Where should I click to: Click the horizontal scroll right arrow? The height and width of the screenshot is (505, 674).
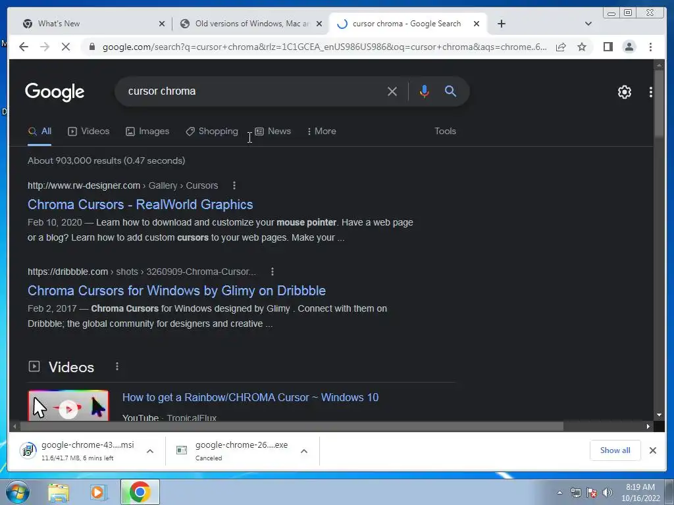click(x=648, y=426)
